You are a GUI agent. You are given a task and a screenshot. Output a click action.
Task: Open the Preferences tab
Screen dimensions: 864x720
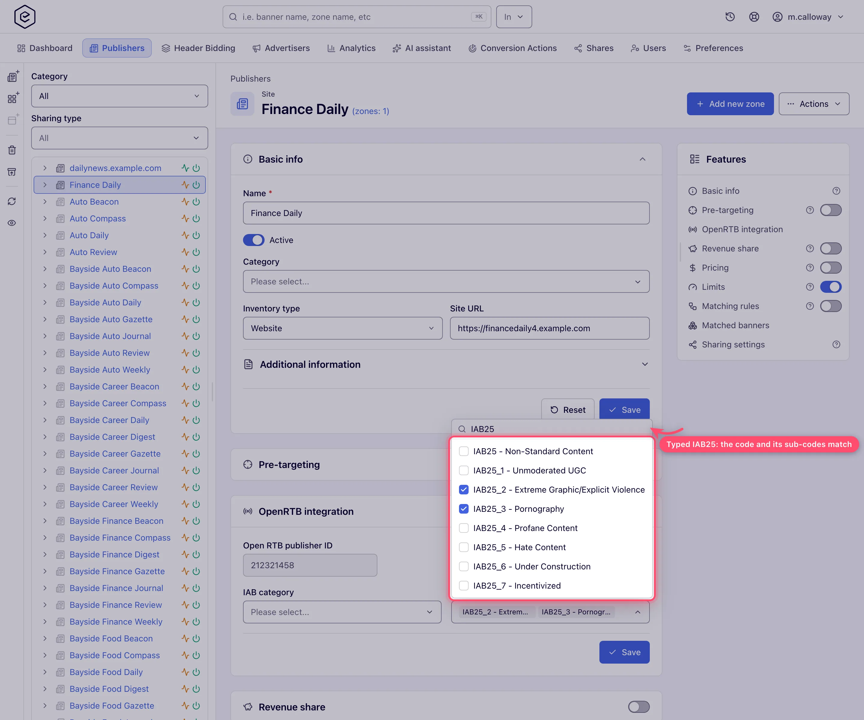pyautogui.click(x=713, y=48)
